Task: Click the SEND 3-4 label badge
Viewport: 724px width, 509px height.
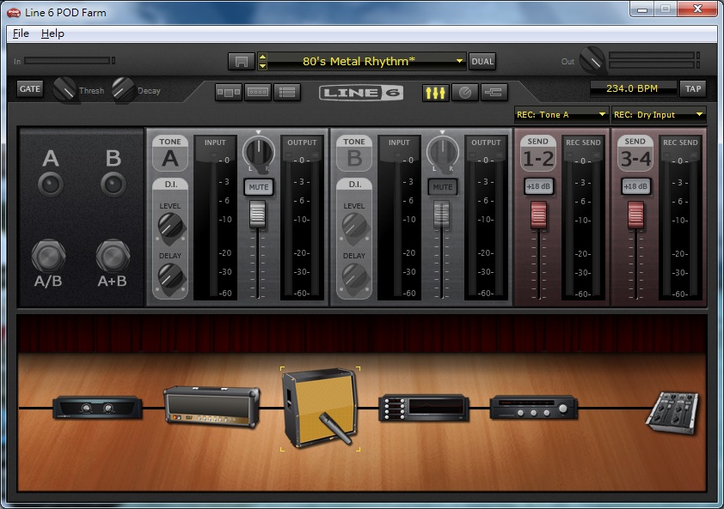Action: [635, 153]
